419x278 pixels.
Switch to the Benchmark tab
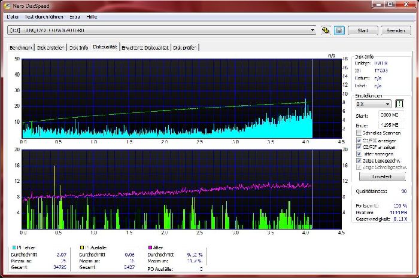coord(21,47)
